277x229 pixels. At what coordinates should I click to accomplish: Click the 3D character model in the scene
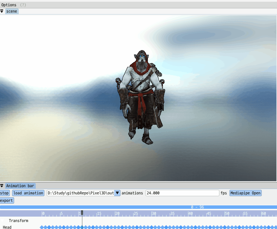(x=141, y=97)
